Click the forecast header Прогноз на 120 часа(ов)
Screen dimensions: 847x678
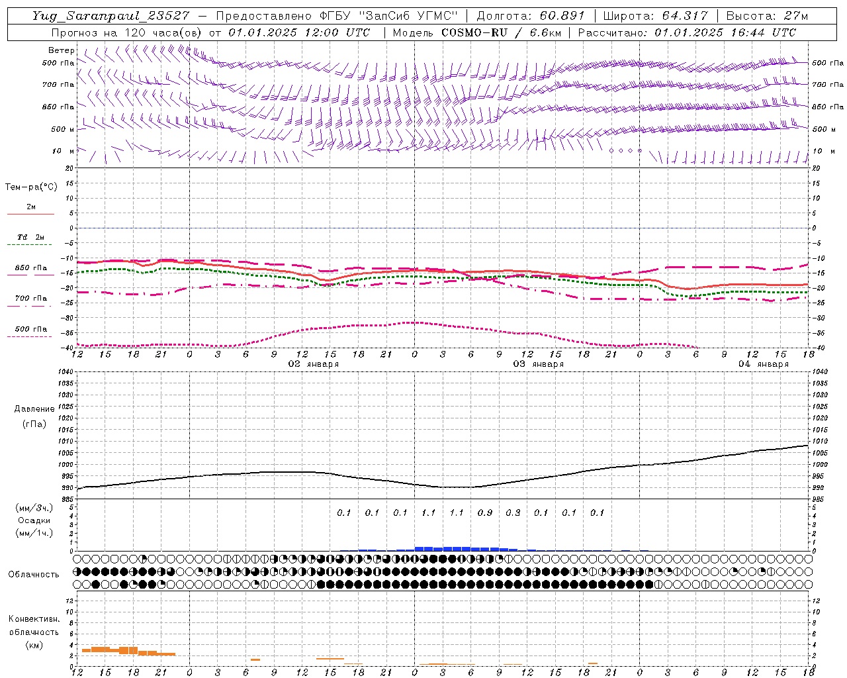[x=128, y=32]
